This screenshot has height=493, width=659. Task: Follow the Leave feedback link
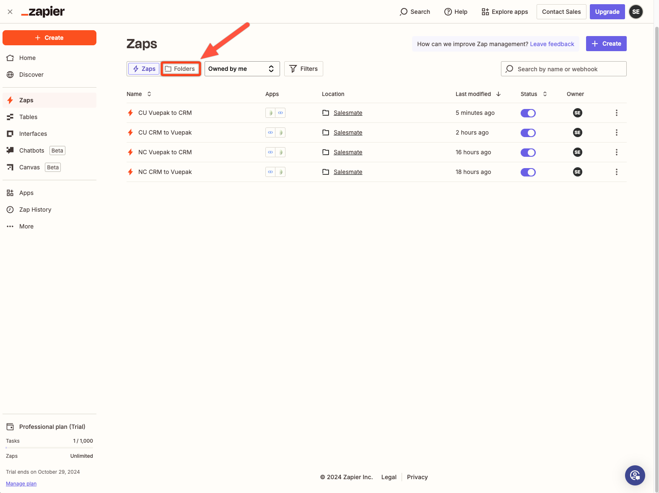click(x=552, y=44)
